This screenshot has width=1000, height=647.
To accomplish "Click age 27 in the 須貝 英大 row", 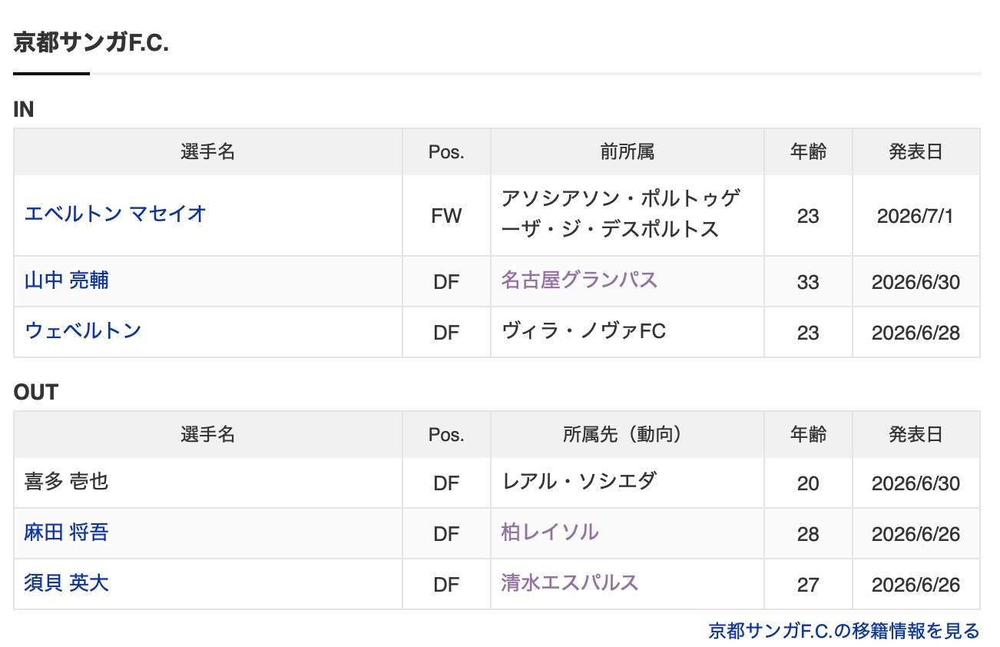I will (808, 585).
